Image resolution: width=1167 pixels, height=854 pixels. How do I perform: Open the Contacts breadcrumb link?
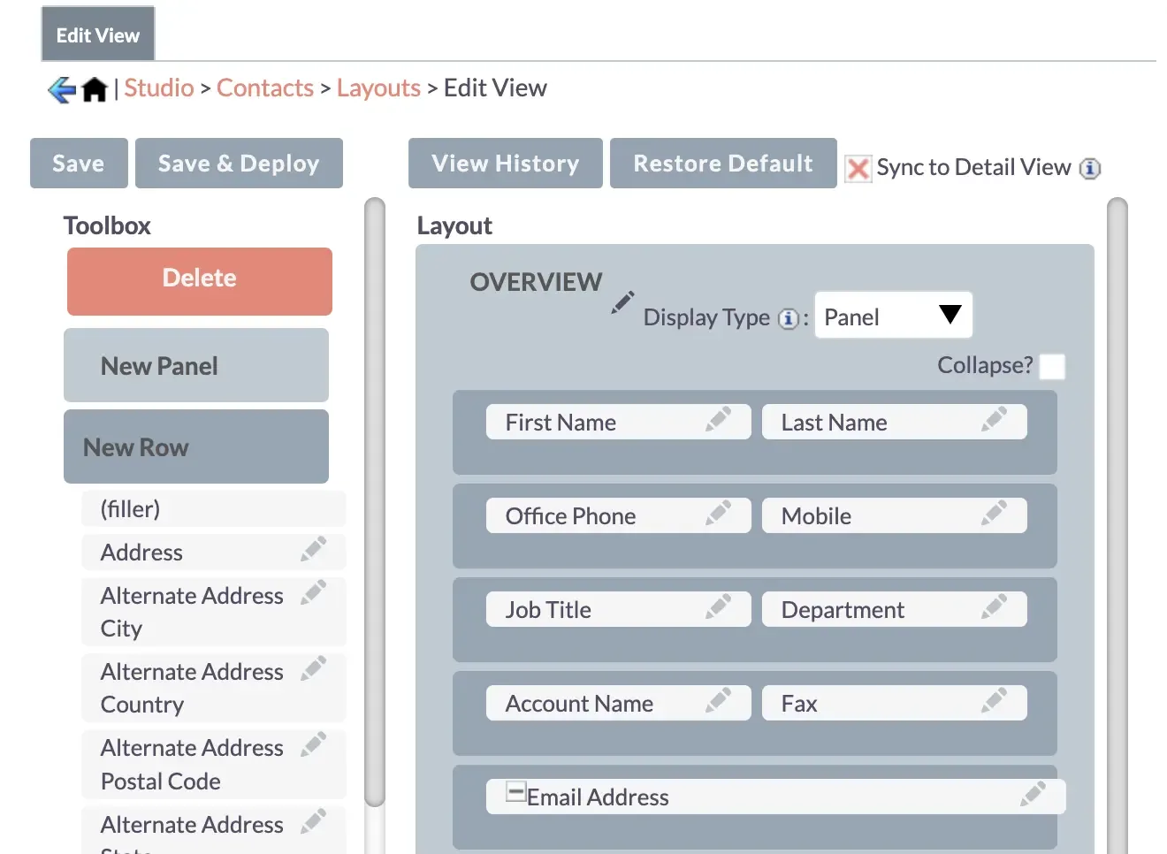[265, 88]
